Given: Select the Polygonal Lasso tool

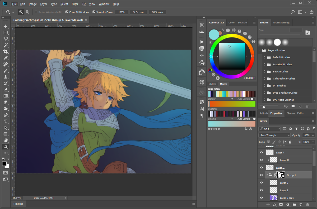Looking at the screenshot, I should coord(6,39).
